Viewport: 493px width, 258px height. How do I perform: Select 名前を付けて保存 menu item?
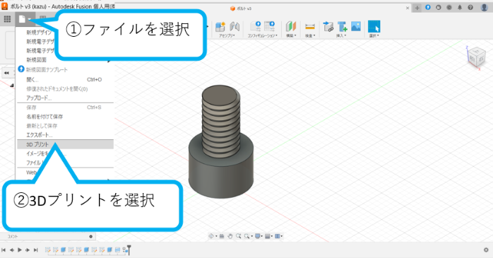[x=44, y=117]
